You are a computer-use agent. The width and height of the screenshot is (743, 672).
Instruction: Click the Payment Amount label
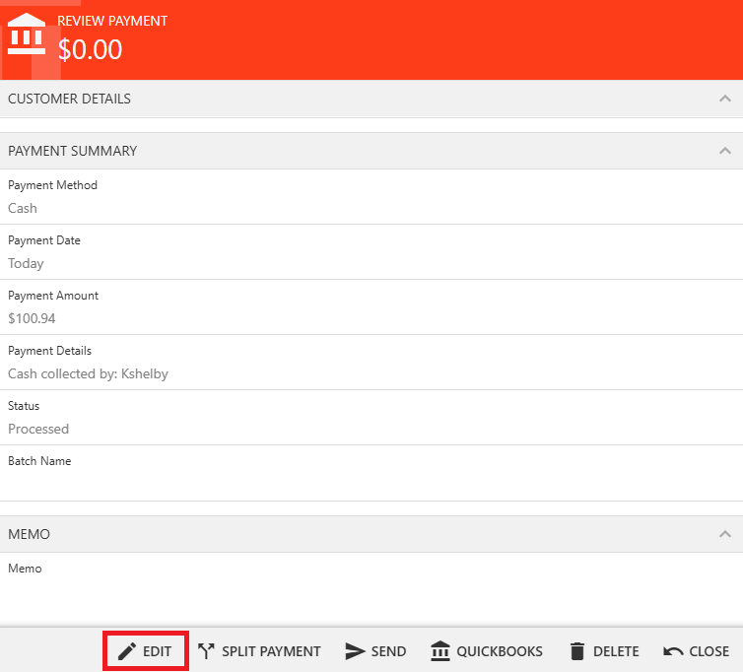53,296
